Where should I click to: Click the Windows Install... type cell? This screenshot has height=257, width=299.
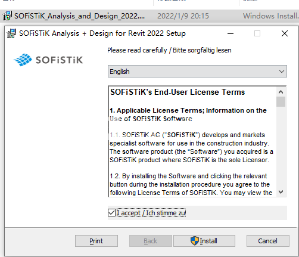coord(271,16)
